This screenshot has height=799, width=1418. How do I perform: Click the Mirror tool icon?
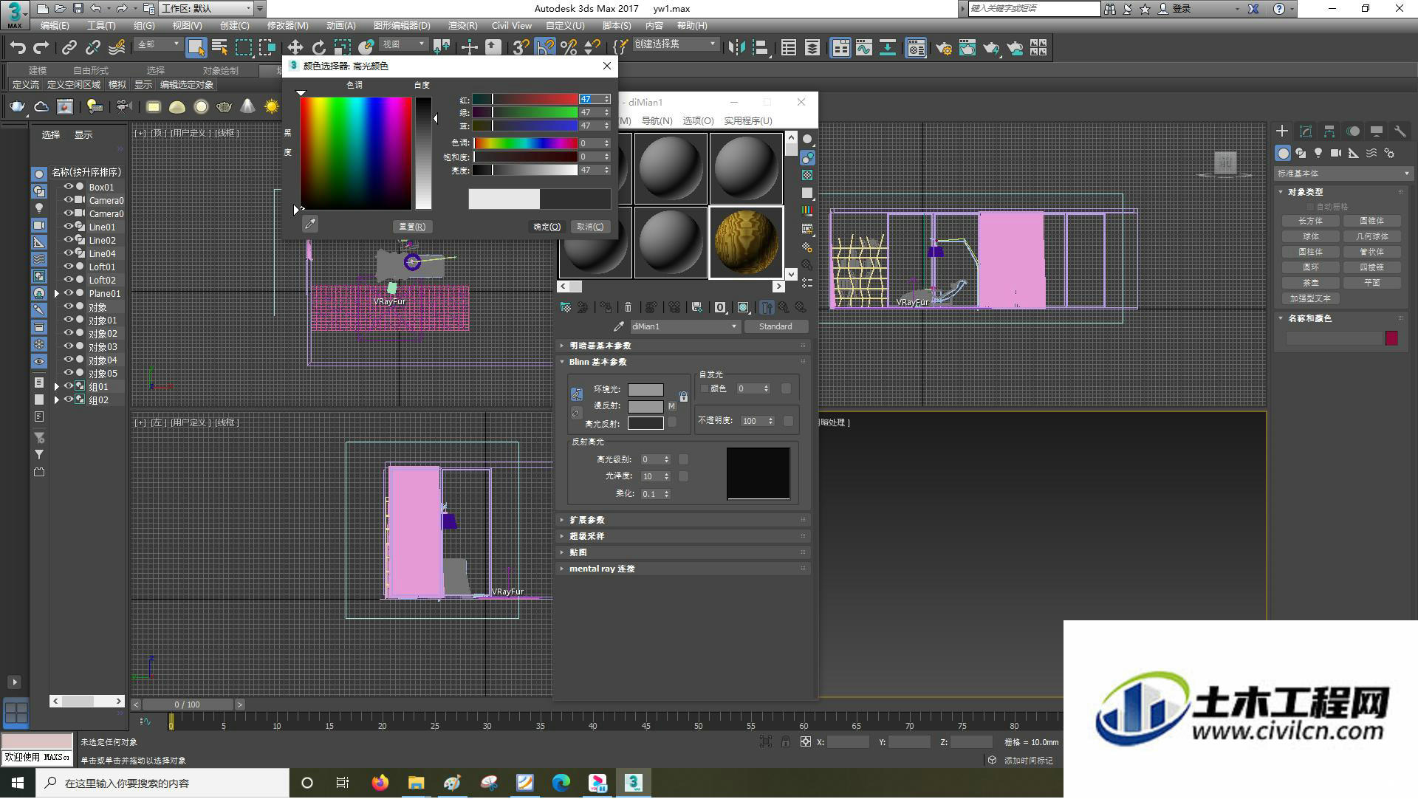[736, 48]
